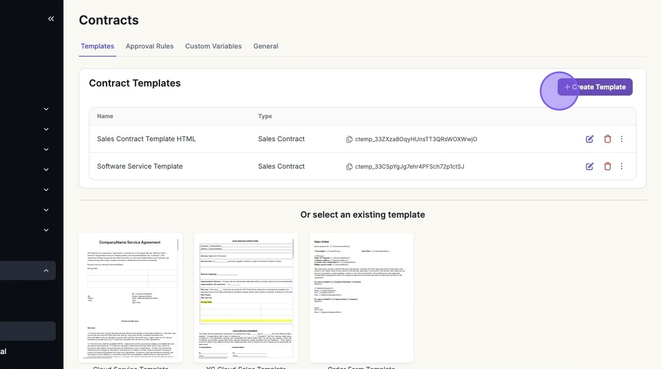The image size is (662, 369).
Task: Collapse the highlighted sidebar section with up chevron
Action: 46,270
